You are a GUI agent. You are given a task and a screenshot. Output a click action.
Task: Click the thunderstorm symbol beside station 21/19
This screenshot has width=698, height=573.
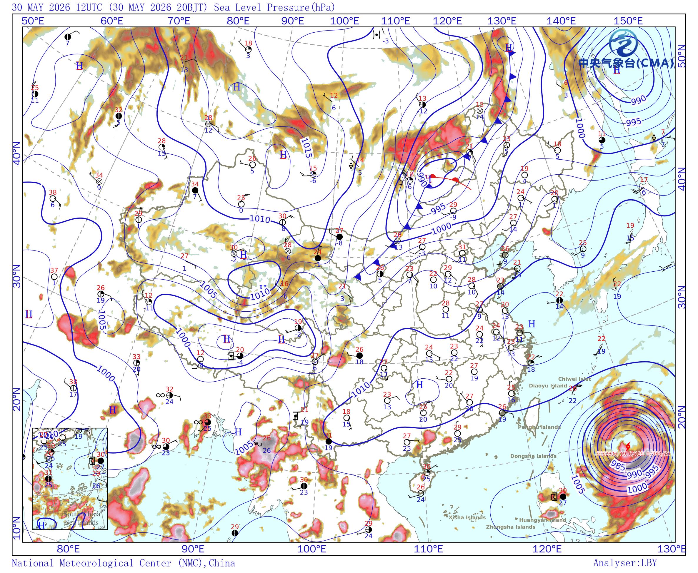296,415
